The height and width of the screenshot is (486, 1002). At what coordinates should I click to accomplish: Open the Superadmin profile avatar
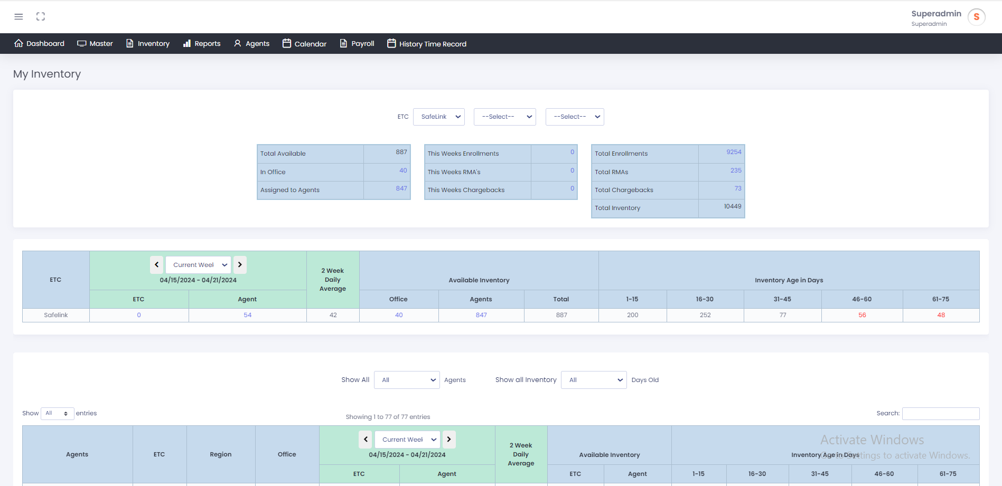[976, 17]
